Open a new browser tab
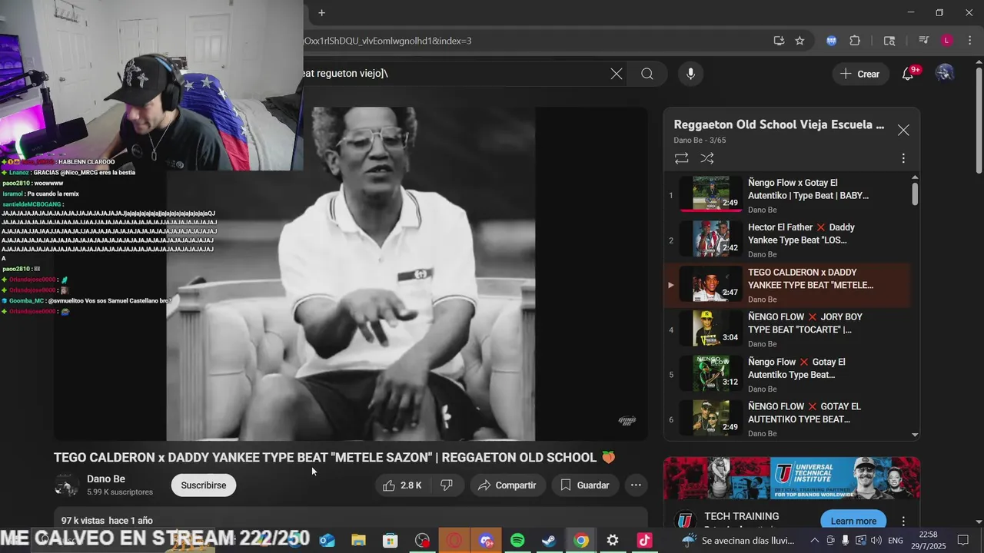The width and height of the screenshot is (984, 553). 321,12
